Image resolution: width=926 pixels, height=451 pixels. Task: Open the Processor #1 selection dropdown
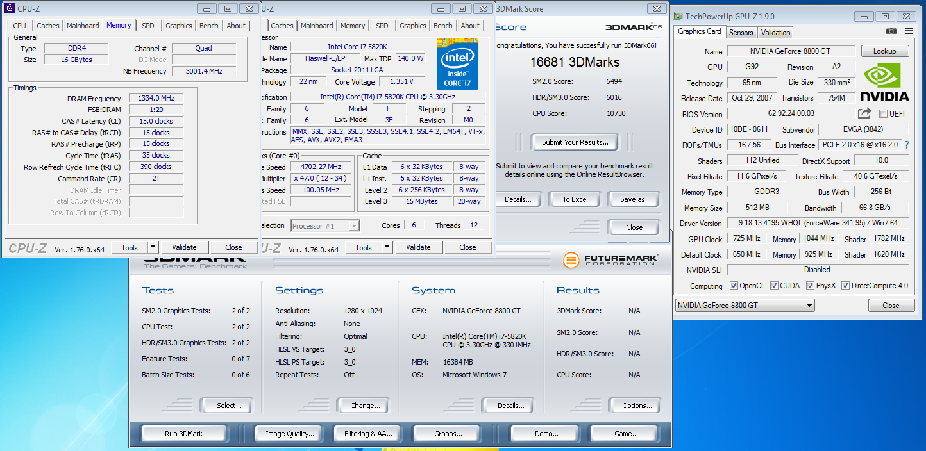[325, 225]
